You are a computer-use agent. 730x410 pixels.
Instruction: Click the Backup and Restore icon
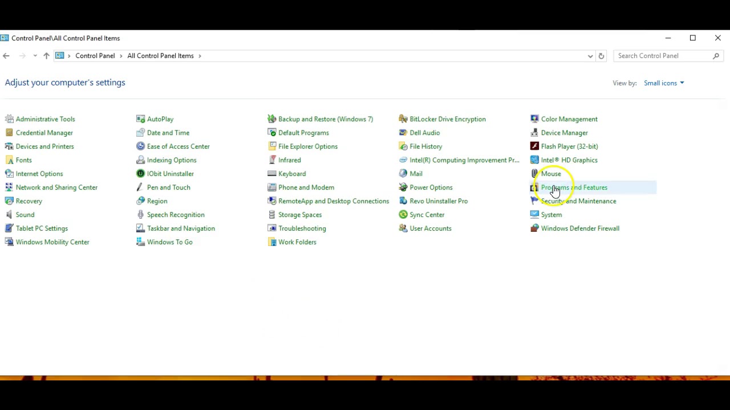coord(272,119)
